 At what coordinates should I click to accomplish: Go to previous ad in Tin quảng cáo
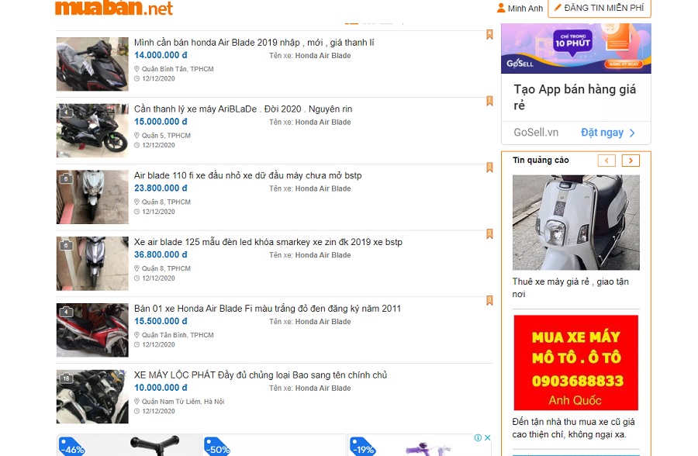pyautogui.click(x=606, y=161)
